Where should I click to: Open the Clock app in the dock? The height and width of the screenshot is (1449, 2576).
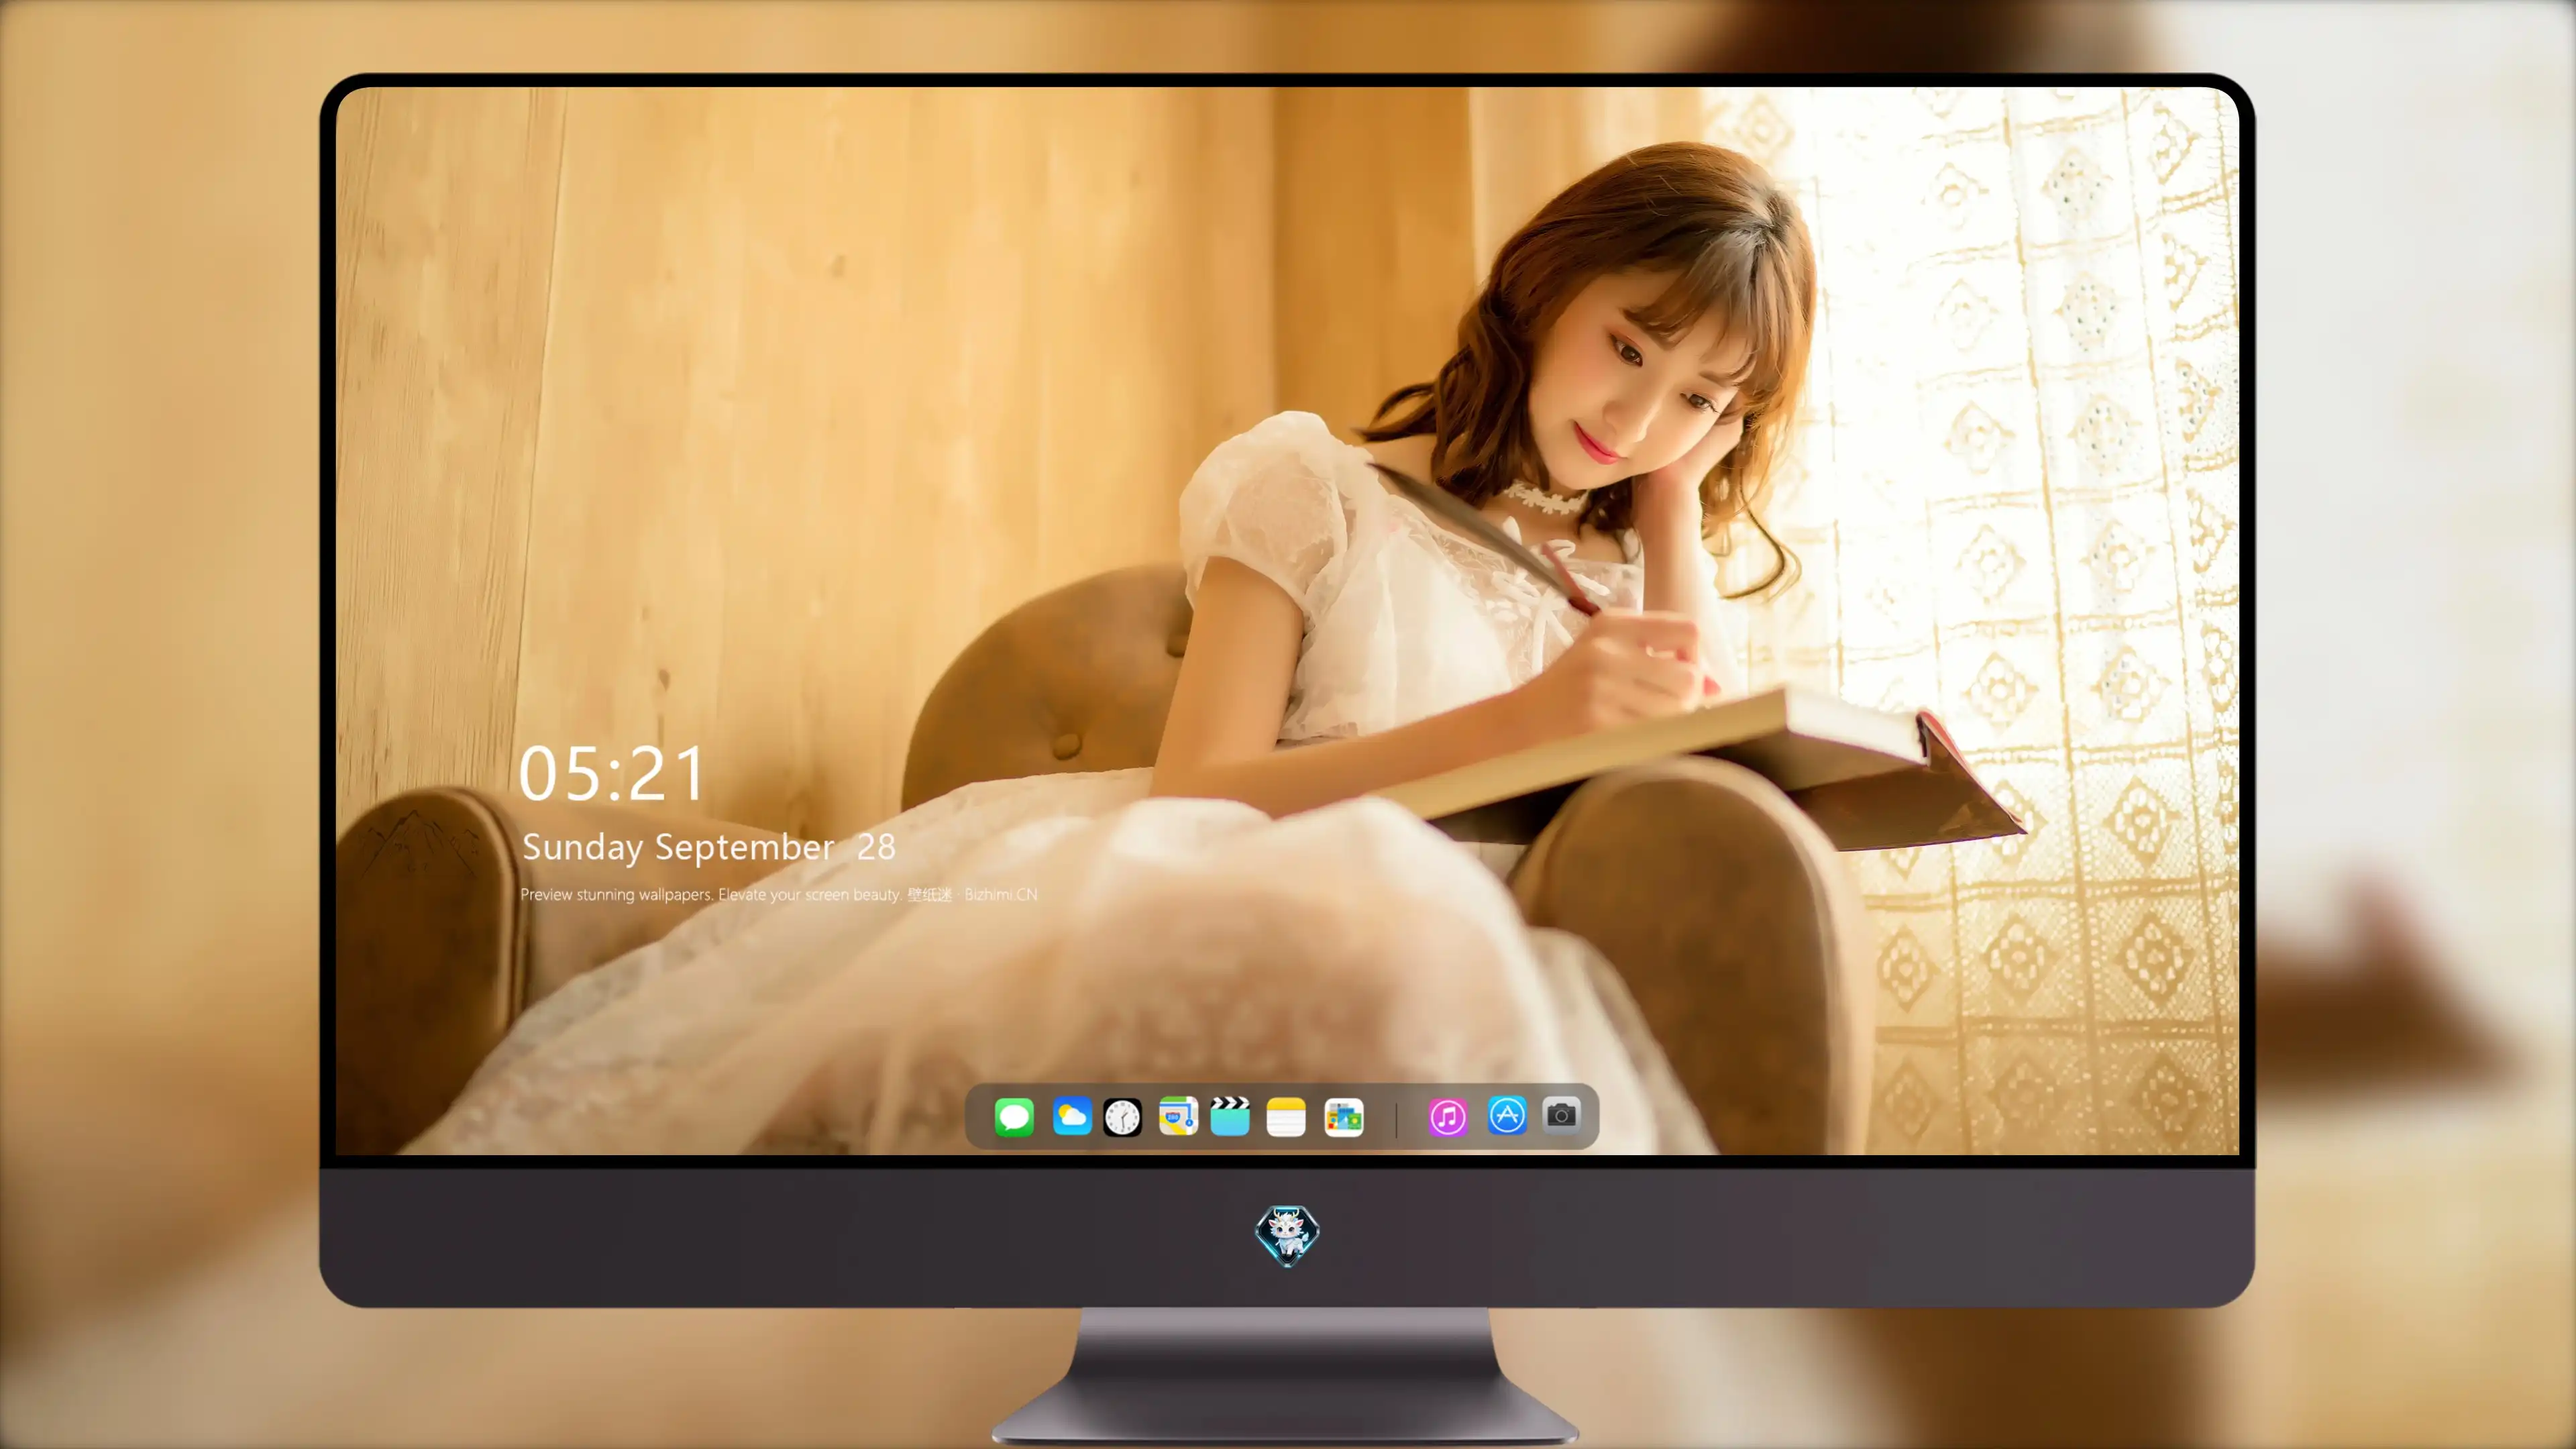pyautogui.click(x=1122, y=1117)
